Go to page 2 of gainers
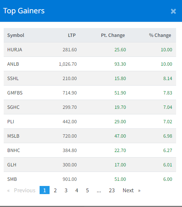Screen dimensions: 182x207 (55, 190)
